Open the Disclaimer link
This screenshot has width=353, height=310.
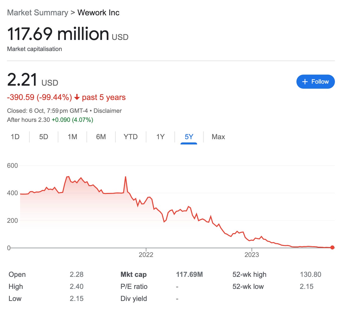pyautogui.click(x=108, y=111)
